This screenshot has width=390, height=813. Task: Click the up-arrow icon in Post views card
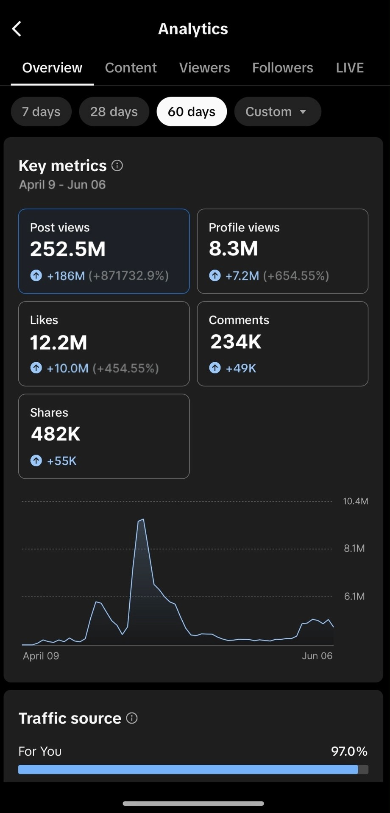click(x=36, y=275)
